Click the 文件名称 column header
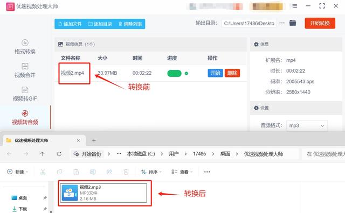Viewport: 345px width, 213px height. click(x=71, y=58)
